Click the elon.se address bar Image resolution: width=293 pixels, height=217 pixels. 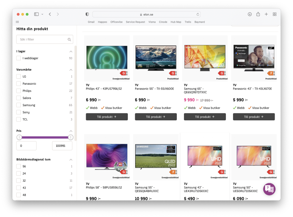click(x=146, y=14)
